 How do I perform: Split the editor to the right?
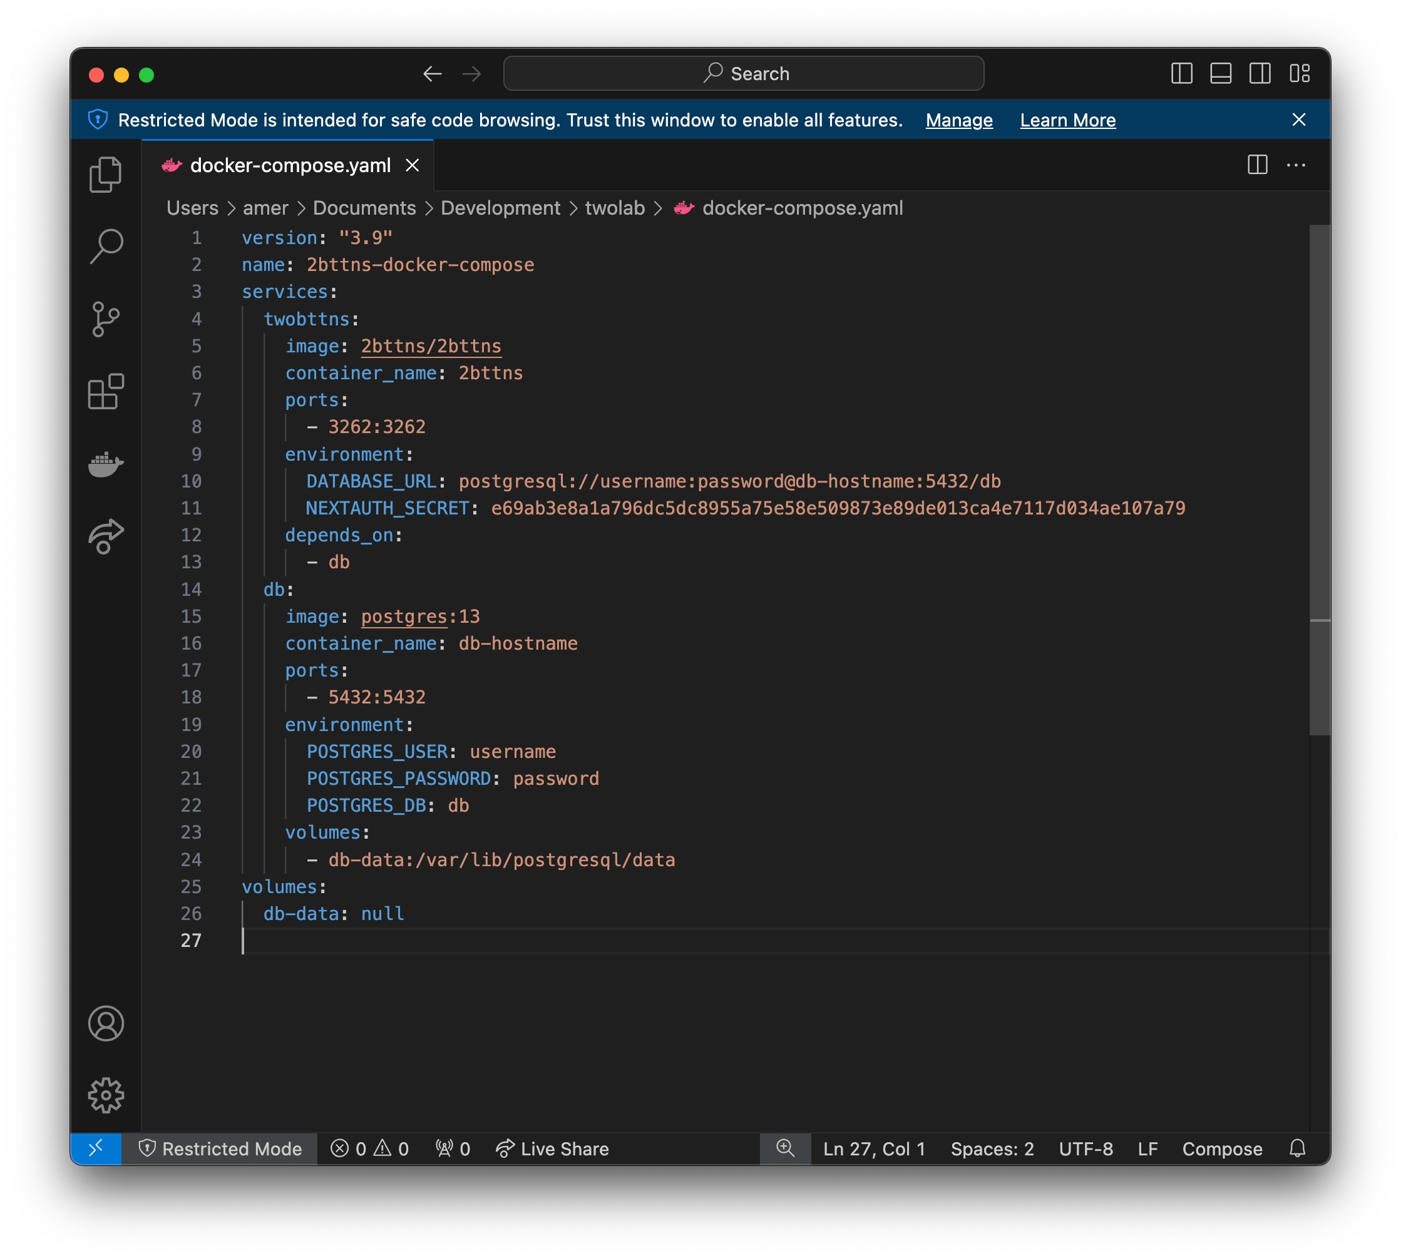[1257, 165]
